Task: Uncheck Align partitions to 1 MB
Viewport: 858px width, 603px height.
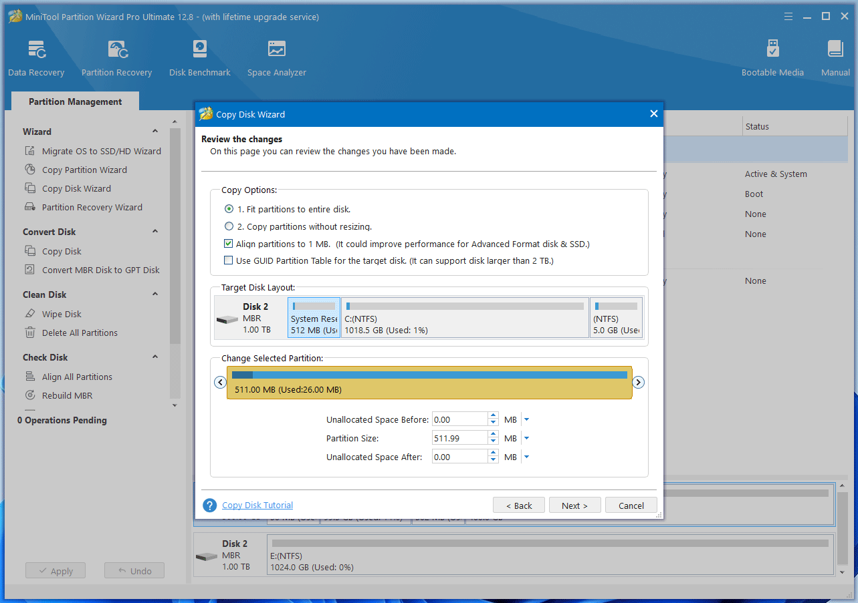Action: (x=229, y=244)
